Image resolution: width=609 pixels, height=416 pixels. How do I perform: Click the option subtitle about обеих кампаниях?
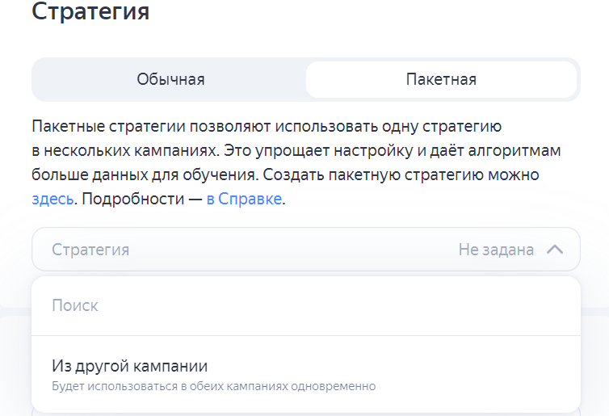click(213, 386)
